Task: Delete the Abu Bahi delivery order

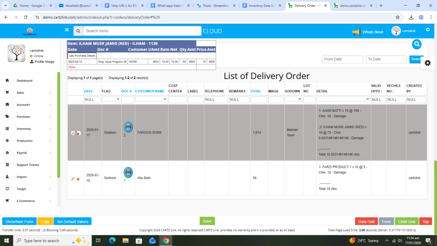Action: (x=79, y=179)
